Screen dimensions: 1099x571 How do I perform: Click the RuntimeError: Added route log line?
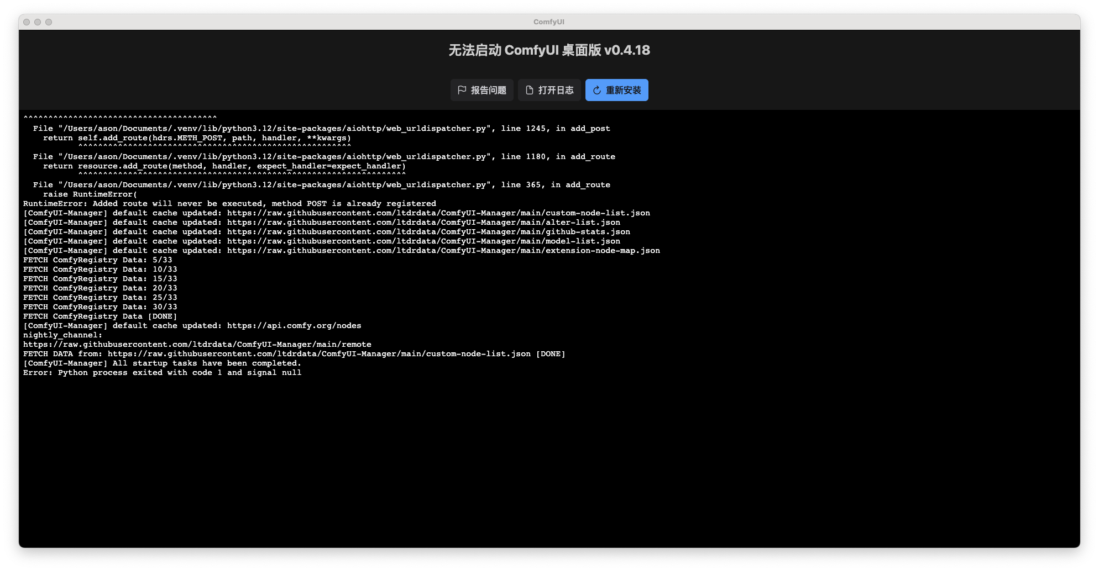(x=229, y=204)
